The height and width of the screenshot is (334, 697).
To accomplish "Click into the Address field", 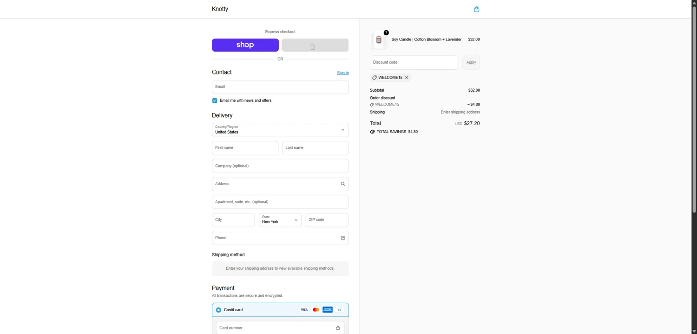I will (280, 184).
